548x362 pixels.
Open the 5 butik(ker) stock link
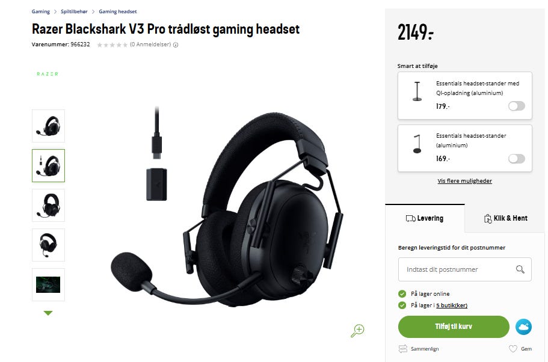coord(452,305)
